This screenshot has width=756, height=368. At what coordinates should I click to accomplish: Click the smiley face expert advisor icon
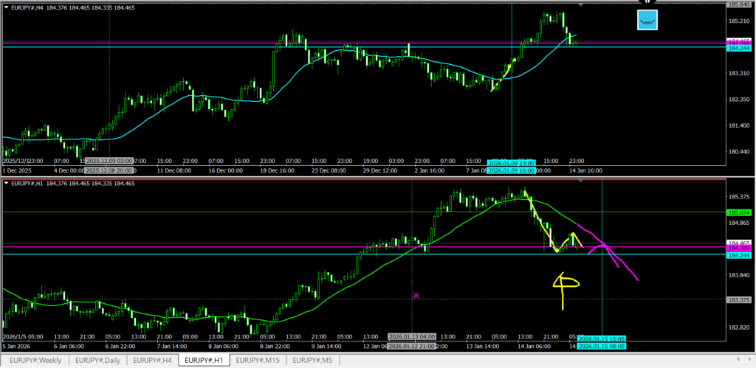[647, 21]
